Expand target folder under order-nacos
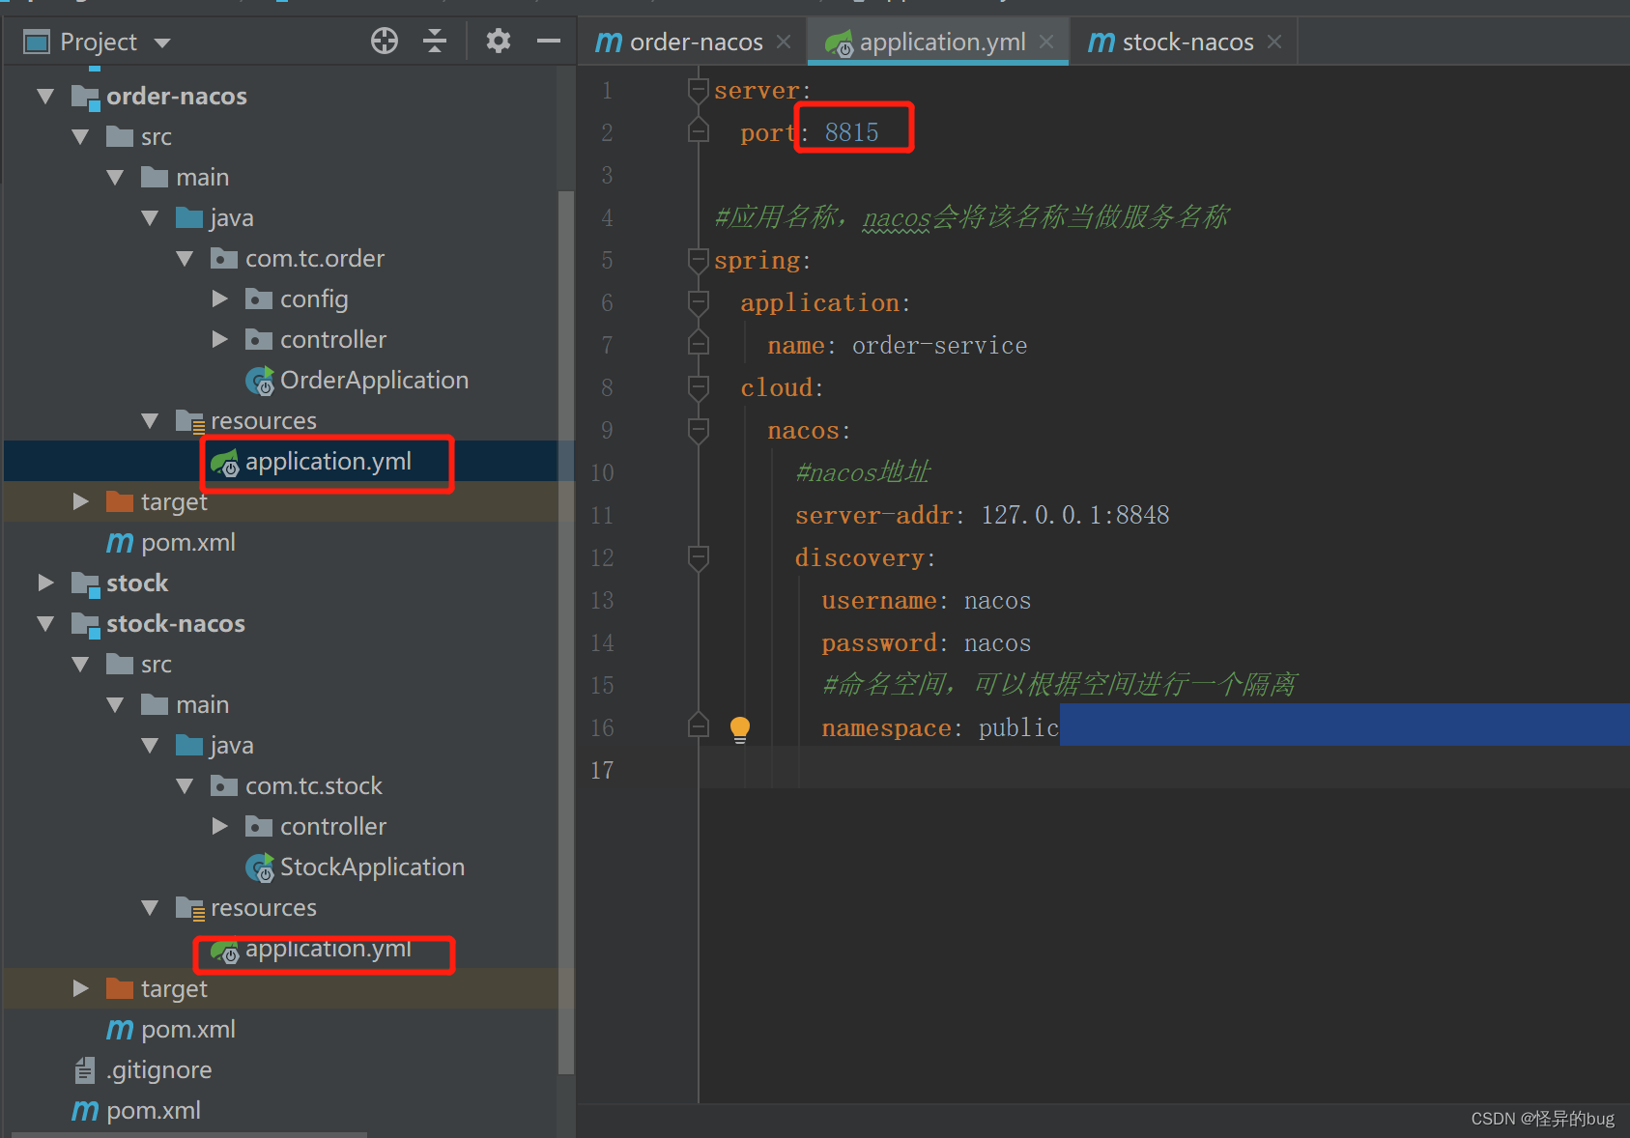1630x1138 pixels. pyautogui.click(x=80, y=502)
